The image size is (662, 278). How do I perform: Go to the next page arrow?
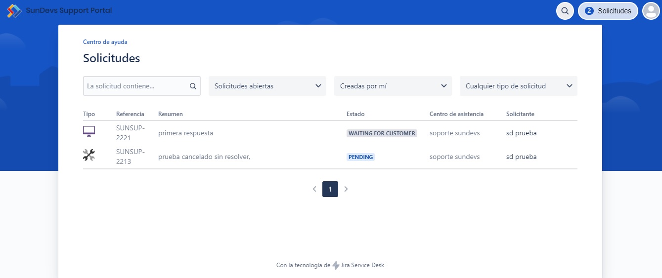346,189
